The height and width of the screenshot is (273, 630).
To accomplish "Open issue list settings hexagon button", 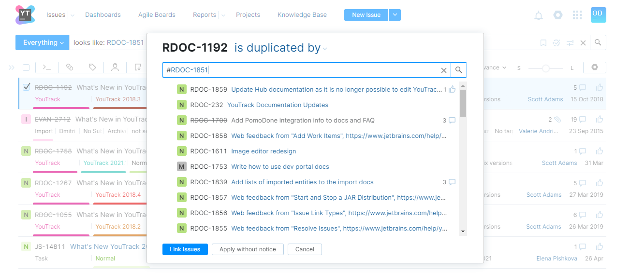I will (595, 68).
